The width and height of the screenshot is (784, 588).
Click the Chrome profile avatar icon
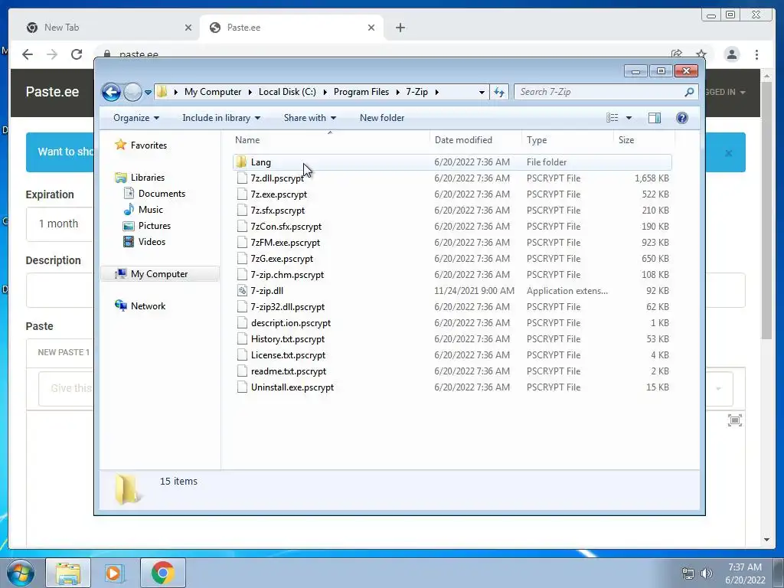coord(731,54)
